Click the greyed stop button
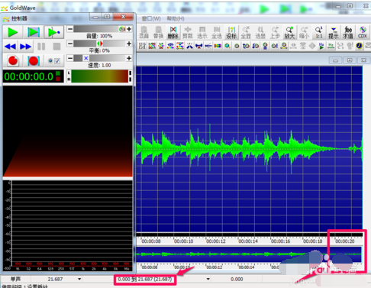This screenshot has height=288, width=371. [x=56, y=47]
